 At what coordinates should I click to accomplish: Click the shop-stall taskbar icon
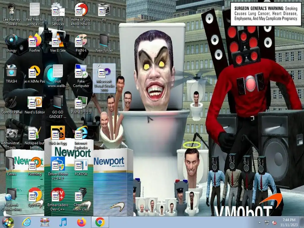[x=45, y=222]
